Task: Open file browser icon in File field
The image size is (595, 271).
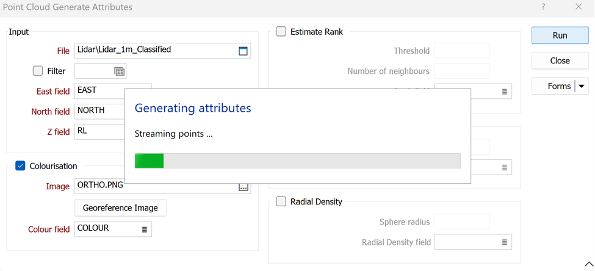Action: click(x=243, y=51)
